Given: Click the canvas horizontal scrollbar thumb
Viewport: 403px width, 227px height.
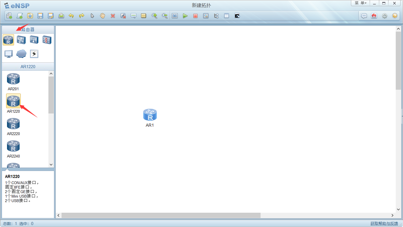Looking at the screenshot, I should click(x=161, y=215).
